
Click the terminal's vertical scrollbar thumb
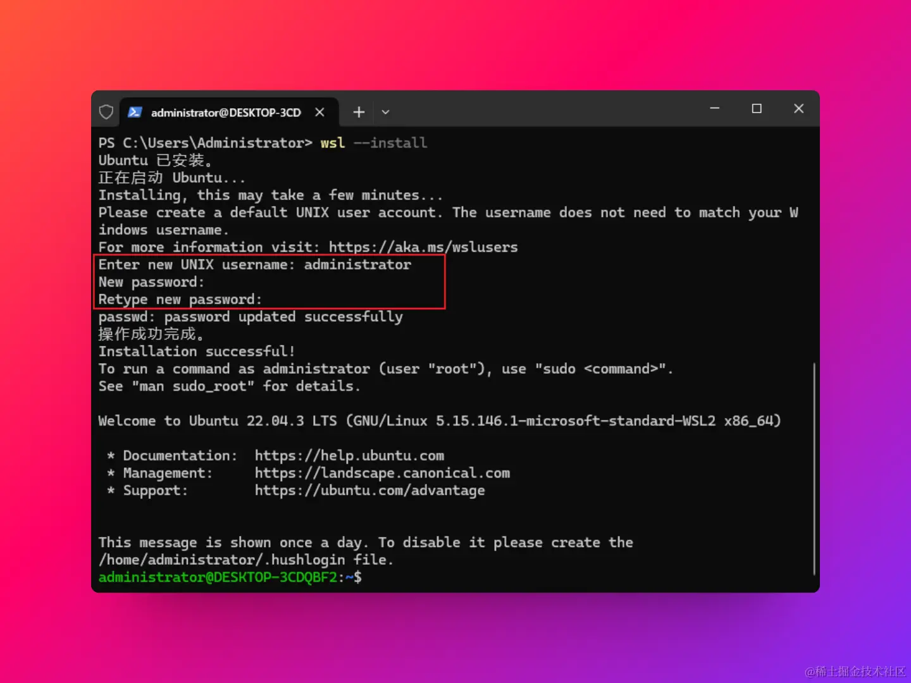tap(814, 469)
